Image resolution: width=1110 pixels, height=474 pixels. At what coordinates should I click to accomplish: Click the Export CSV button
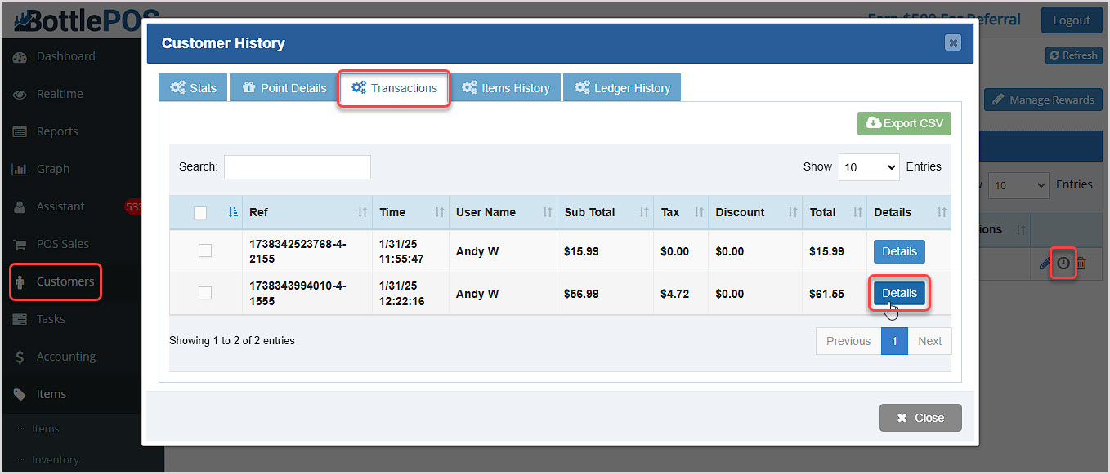904,123
